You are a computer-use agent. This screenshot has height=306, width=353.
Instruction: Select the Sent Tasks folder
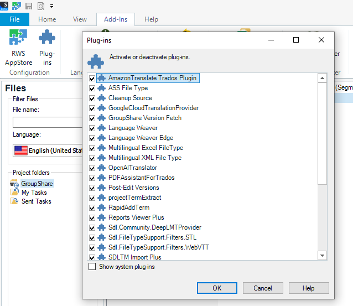click(37, 201)
